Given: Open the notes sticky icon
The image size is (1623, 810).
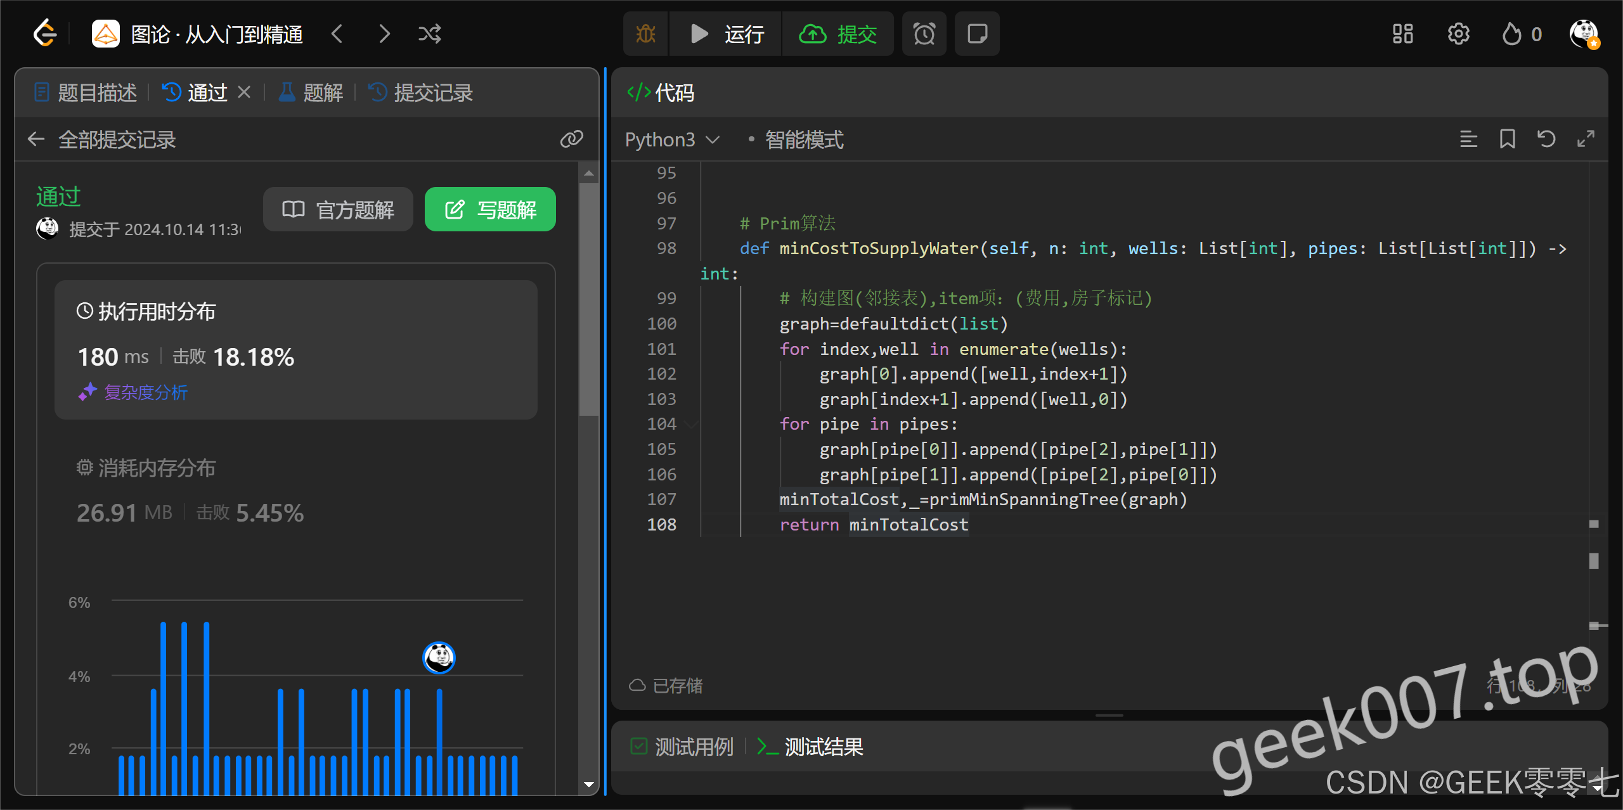Looking at the screenshot, I should coord(976,34).
